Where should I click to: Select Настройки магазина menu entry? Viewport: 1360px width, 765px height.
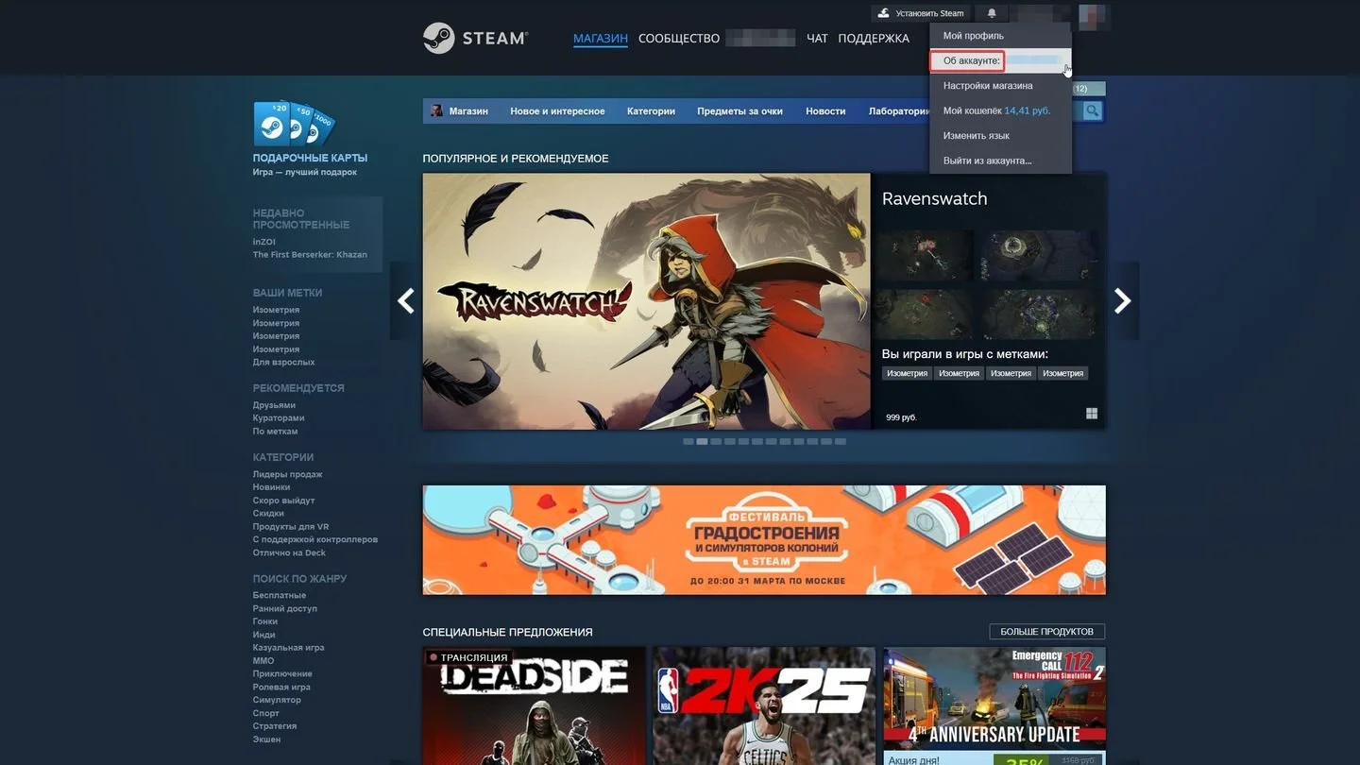tap(1000, 86)
